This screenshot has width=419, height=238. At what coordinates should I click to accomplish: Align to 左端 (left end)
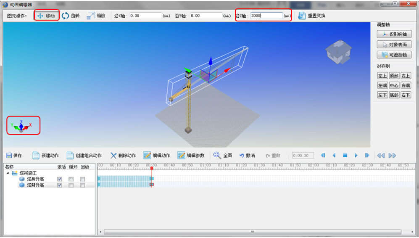coord(382,86)
